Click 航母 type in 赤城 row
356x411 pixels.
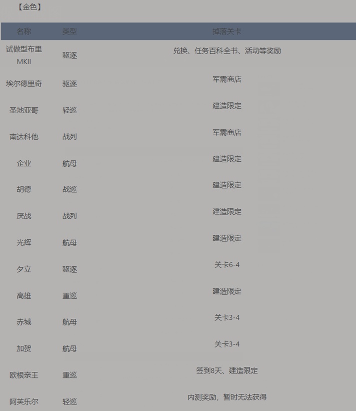tap(70, 322)
